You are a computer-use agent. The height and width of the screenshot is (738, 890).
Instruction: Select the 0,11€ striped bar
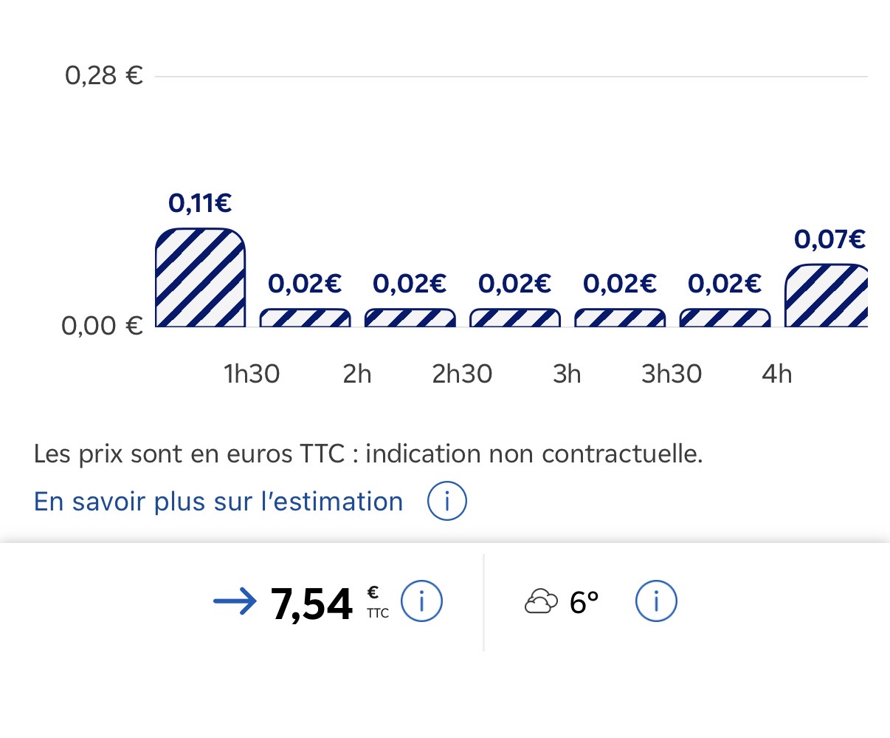[x=200, y=278]
